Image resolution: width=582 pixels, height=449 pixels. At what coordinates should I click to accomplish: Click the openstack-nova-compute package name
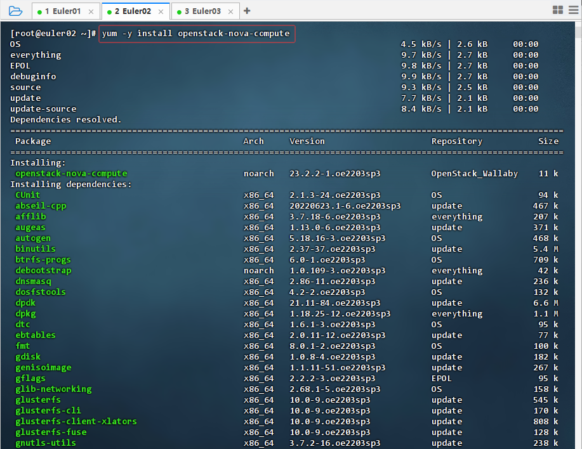coord(71,174)
